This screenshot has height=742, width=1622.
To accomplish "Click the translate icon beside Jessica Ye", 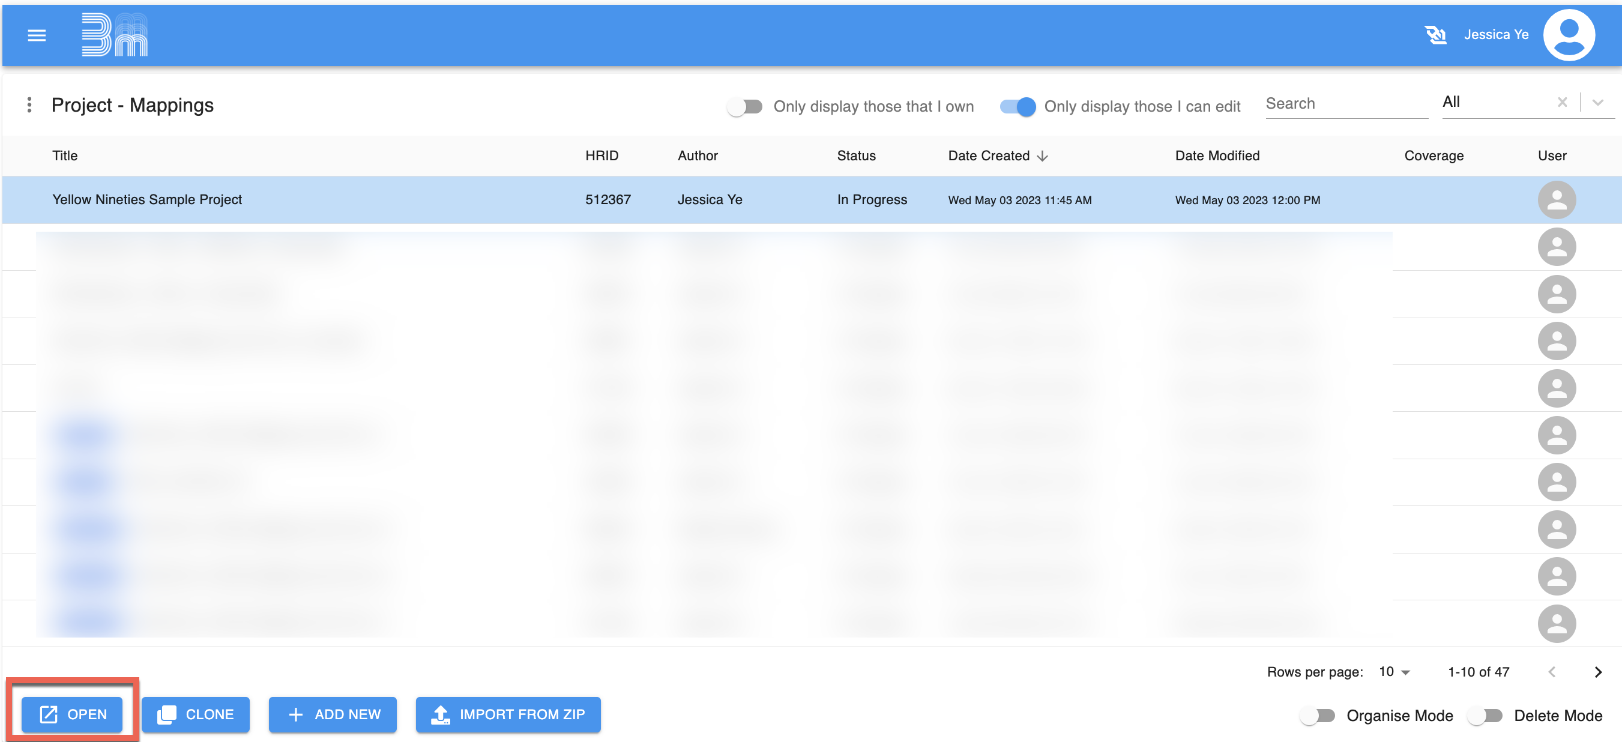I will 1435,35.
